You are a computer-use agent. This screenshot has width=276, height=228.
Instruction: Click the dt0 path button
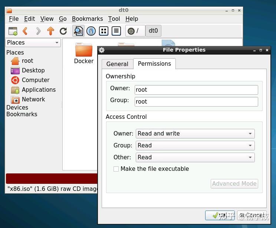pyautogui.click(x=153, y=31)
